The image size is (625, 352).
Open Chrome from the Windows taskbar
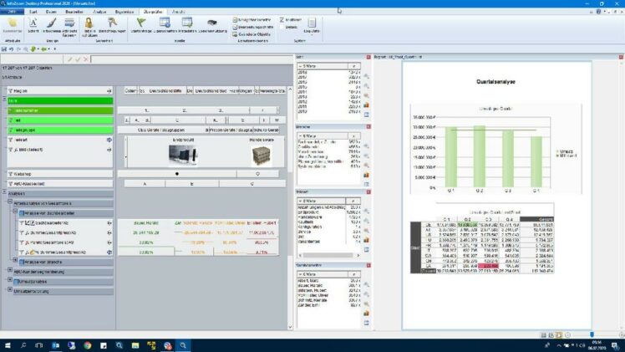[x=88, y=344]
